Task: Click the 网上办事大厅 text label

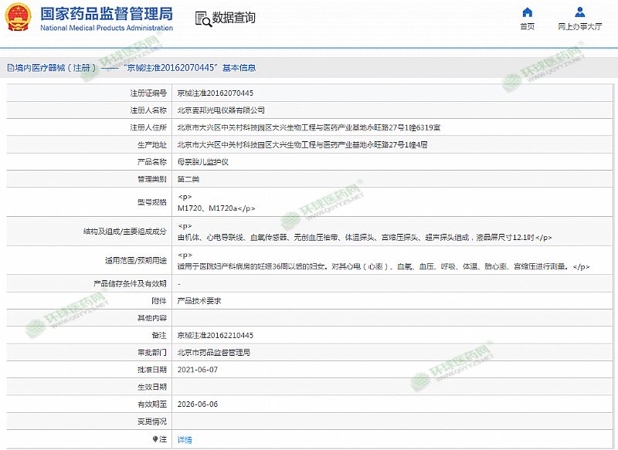Action: pos(579,26)
